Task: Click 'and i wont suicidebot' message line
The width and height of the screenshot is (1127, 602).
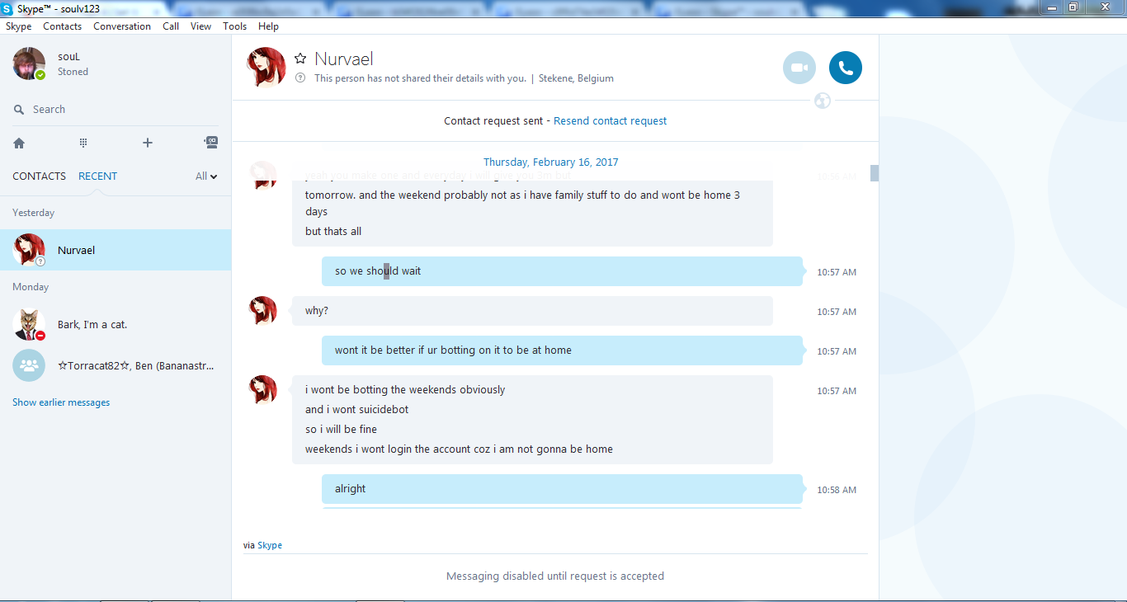Action: click(x=356, y=410)
